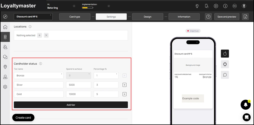Click the download icon button
Screen dimensions: 254x125
coord(245,17)
